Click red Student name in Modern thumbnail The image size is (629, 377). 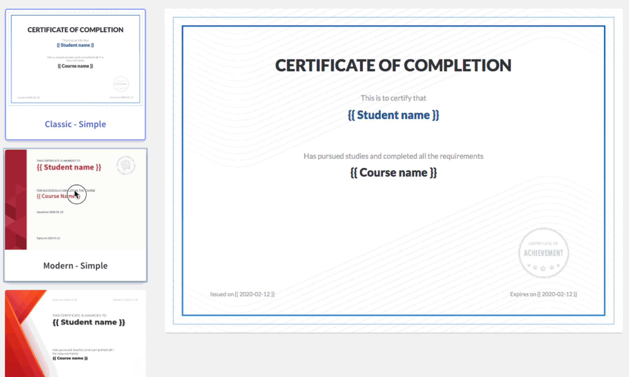click(x=69, y=167)
